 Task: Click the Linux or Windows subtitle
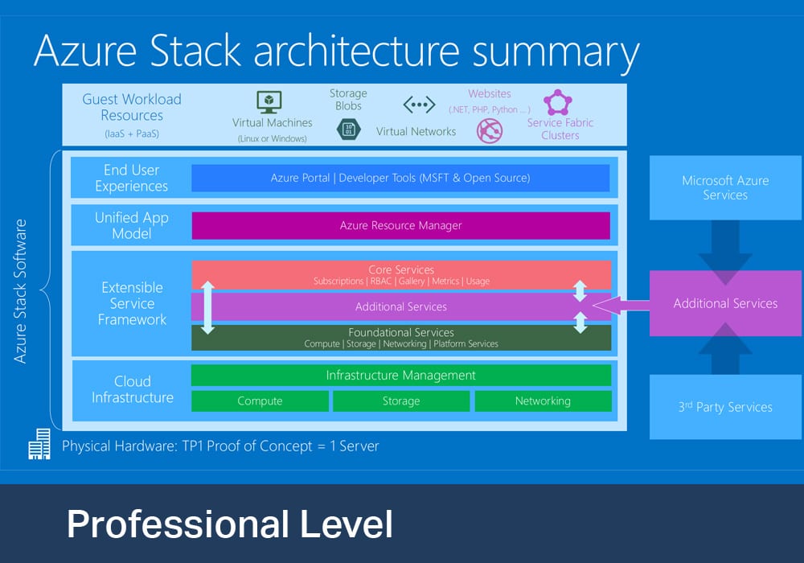(273, 139)
